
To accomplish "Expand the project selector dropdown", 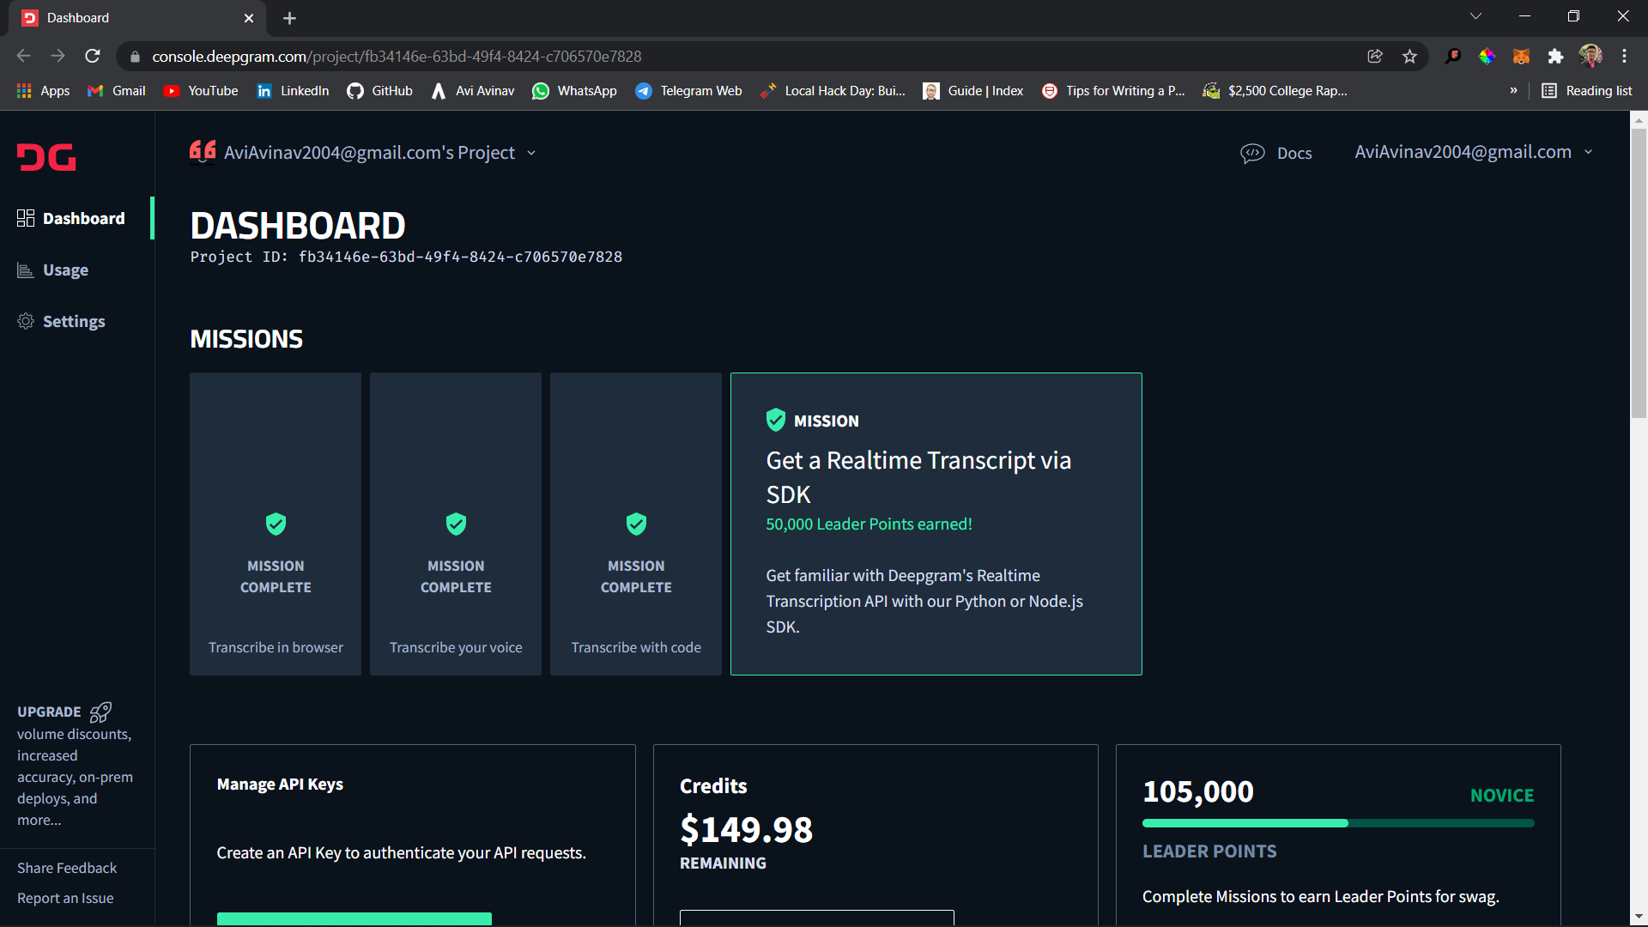I will click(x=531, y=153).
